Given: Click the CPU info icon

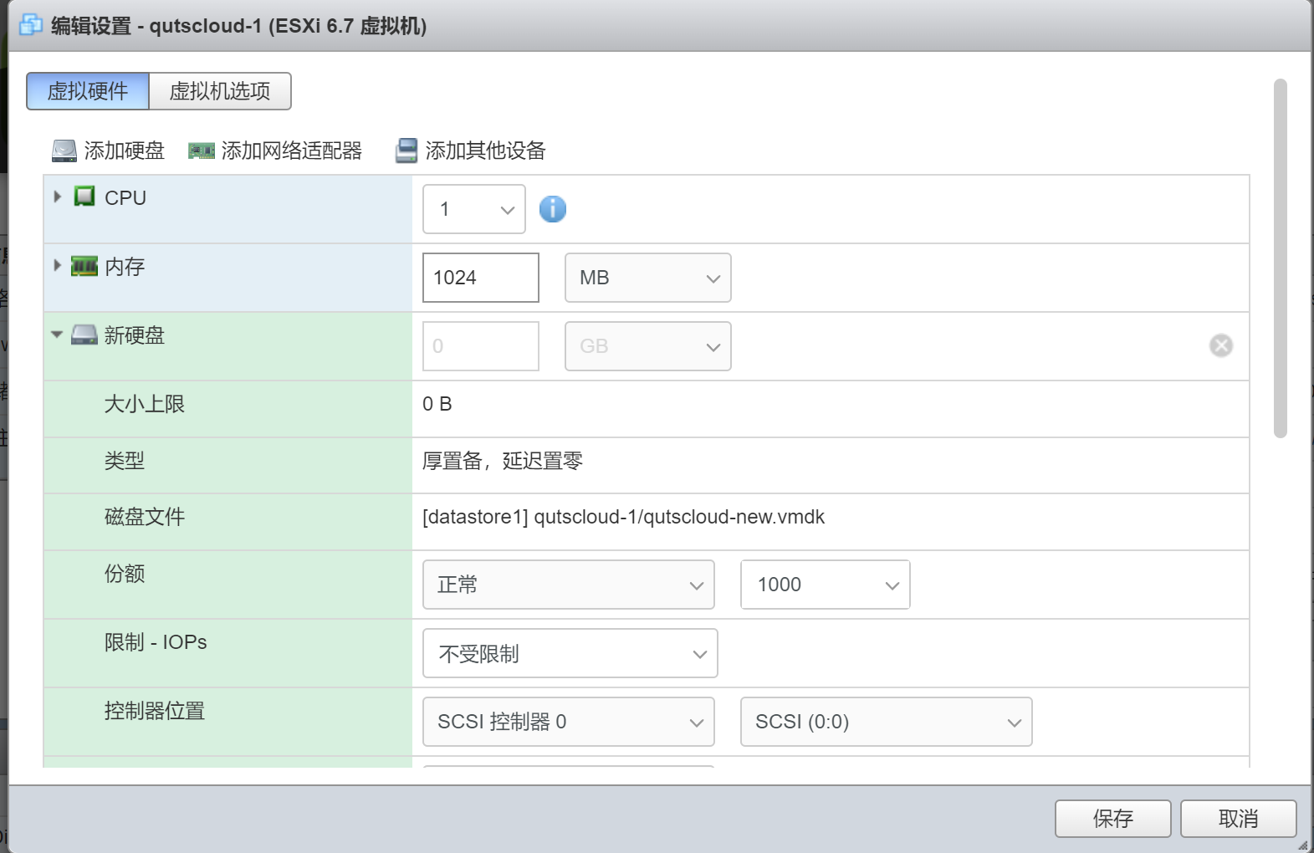Looking at the screenshot, I should [x=553, y=209].
